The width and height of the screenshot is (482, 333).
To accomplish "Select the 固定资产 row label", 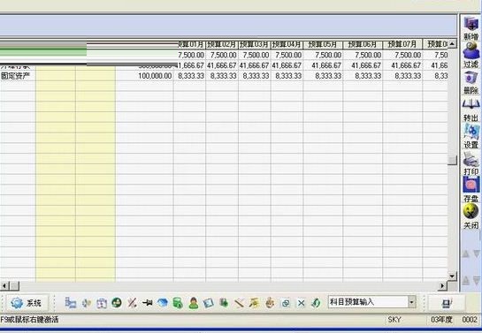I will [x=15, y=76].
